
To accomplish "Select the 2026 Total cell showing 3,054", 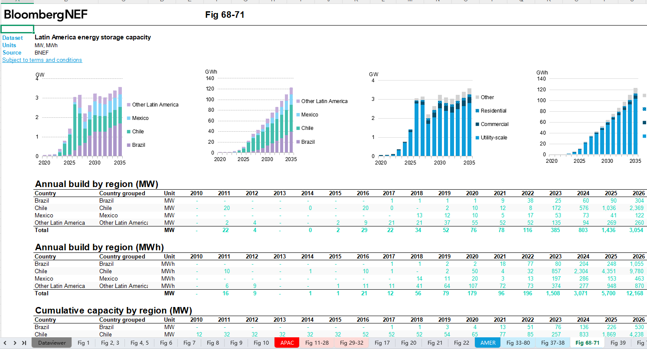I will point(637,230).
